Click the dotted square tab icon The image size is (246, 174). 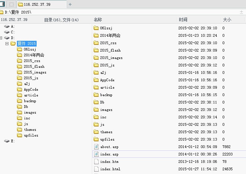pyautogui.click(x=12, y=4)
